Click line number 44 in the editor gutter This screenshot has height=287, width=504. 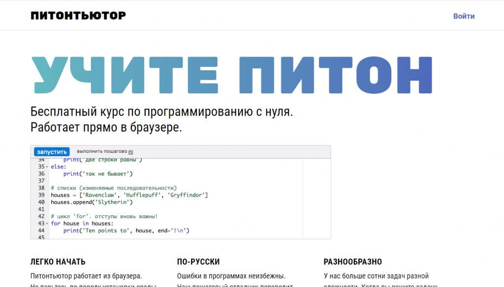pyautogui.click(x=41, y=230)
